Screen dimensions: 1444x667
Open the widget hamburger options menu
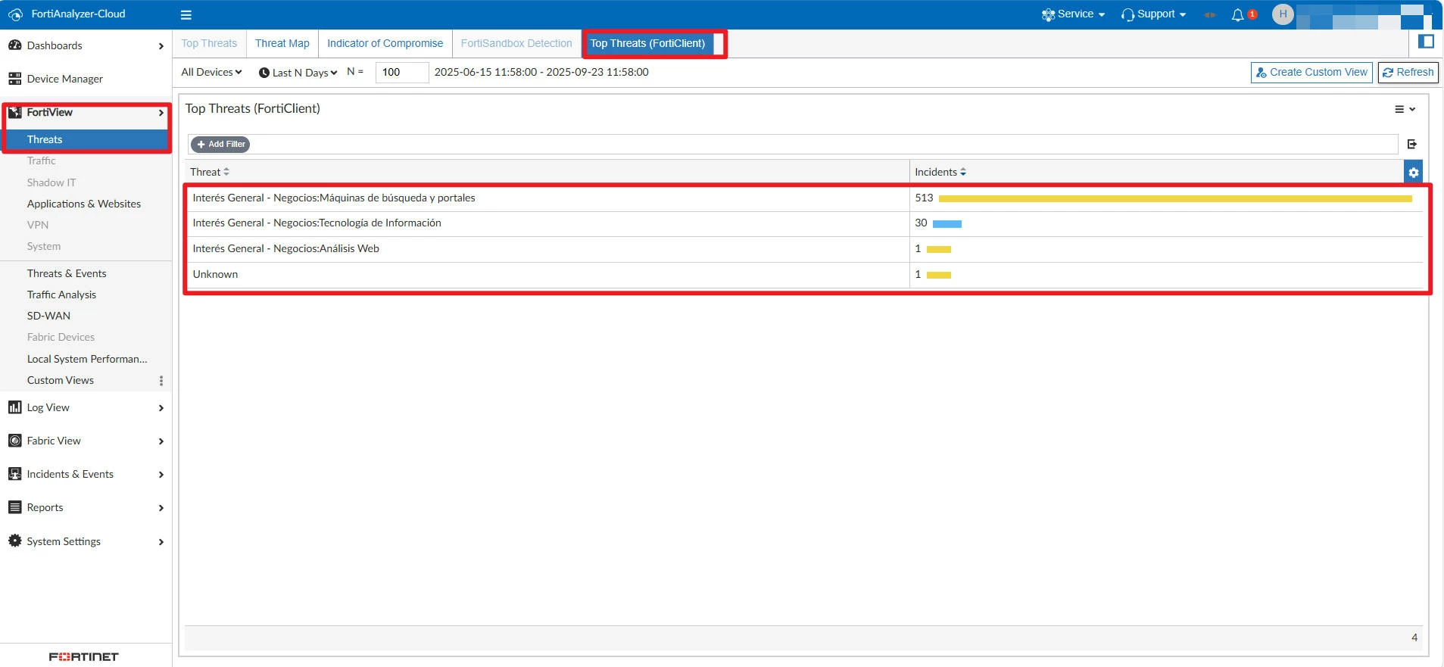coord(1405,109)
